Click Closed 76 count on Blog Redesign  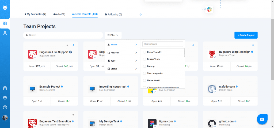pyautogui.click(x=244, y=66)
